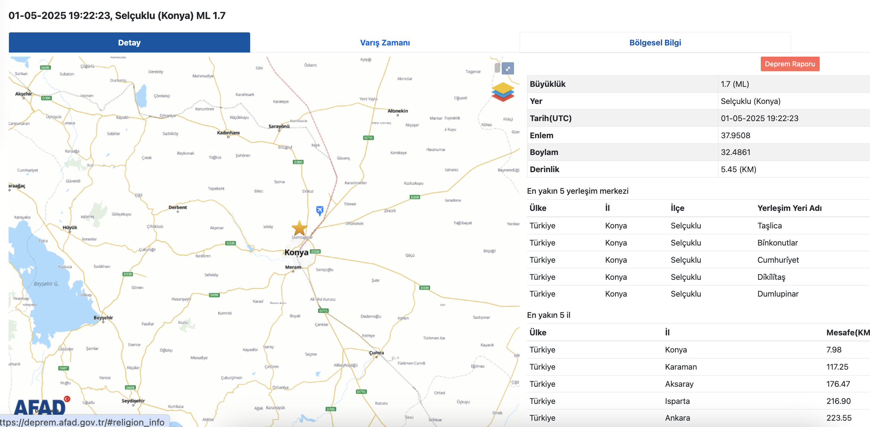
Task: Click the Derinlik value 5.45 (KM)
Action: pyautogui.click(x=738, y=169)
